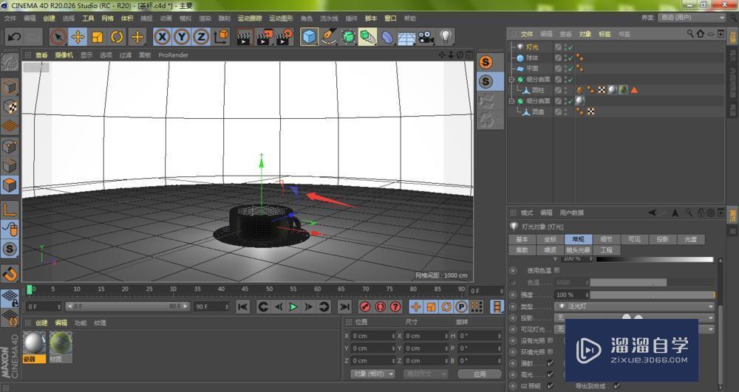The height and width of the screenshot is (392, 739).
Task: Open the 投影 shadow dropdown
Action: coord(634,317)
